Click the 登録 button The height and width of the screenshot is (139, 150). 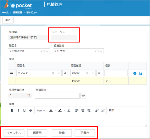pos(62,133)
